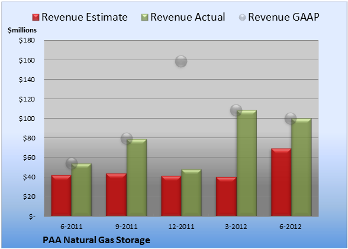The height and width of the screenshot is (249, 348).
Task: Click the PAA Natural Gas Storage title
Action: point(96,240)
